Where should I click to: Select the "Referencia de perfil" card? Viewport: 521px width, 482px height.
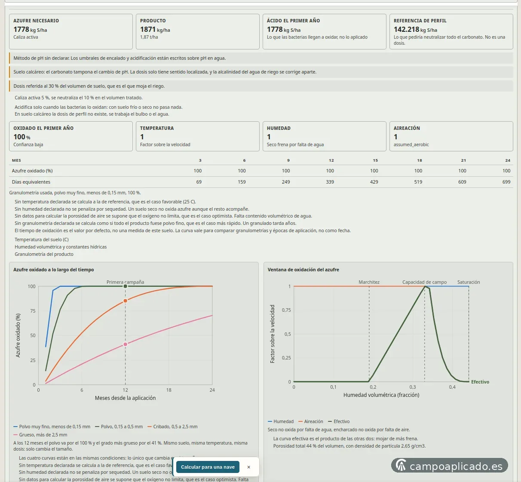[451, 31]
